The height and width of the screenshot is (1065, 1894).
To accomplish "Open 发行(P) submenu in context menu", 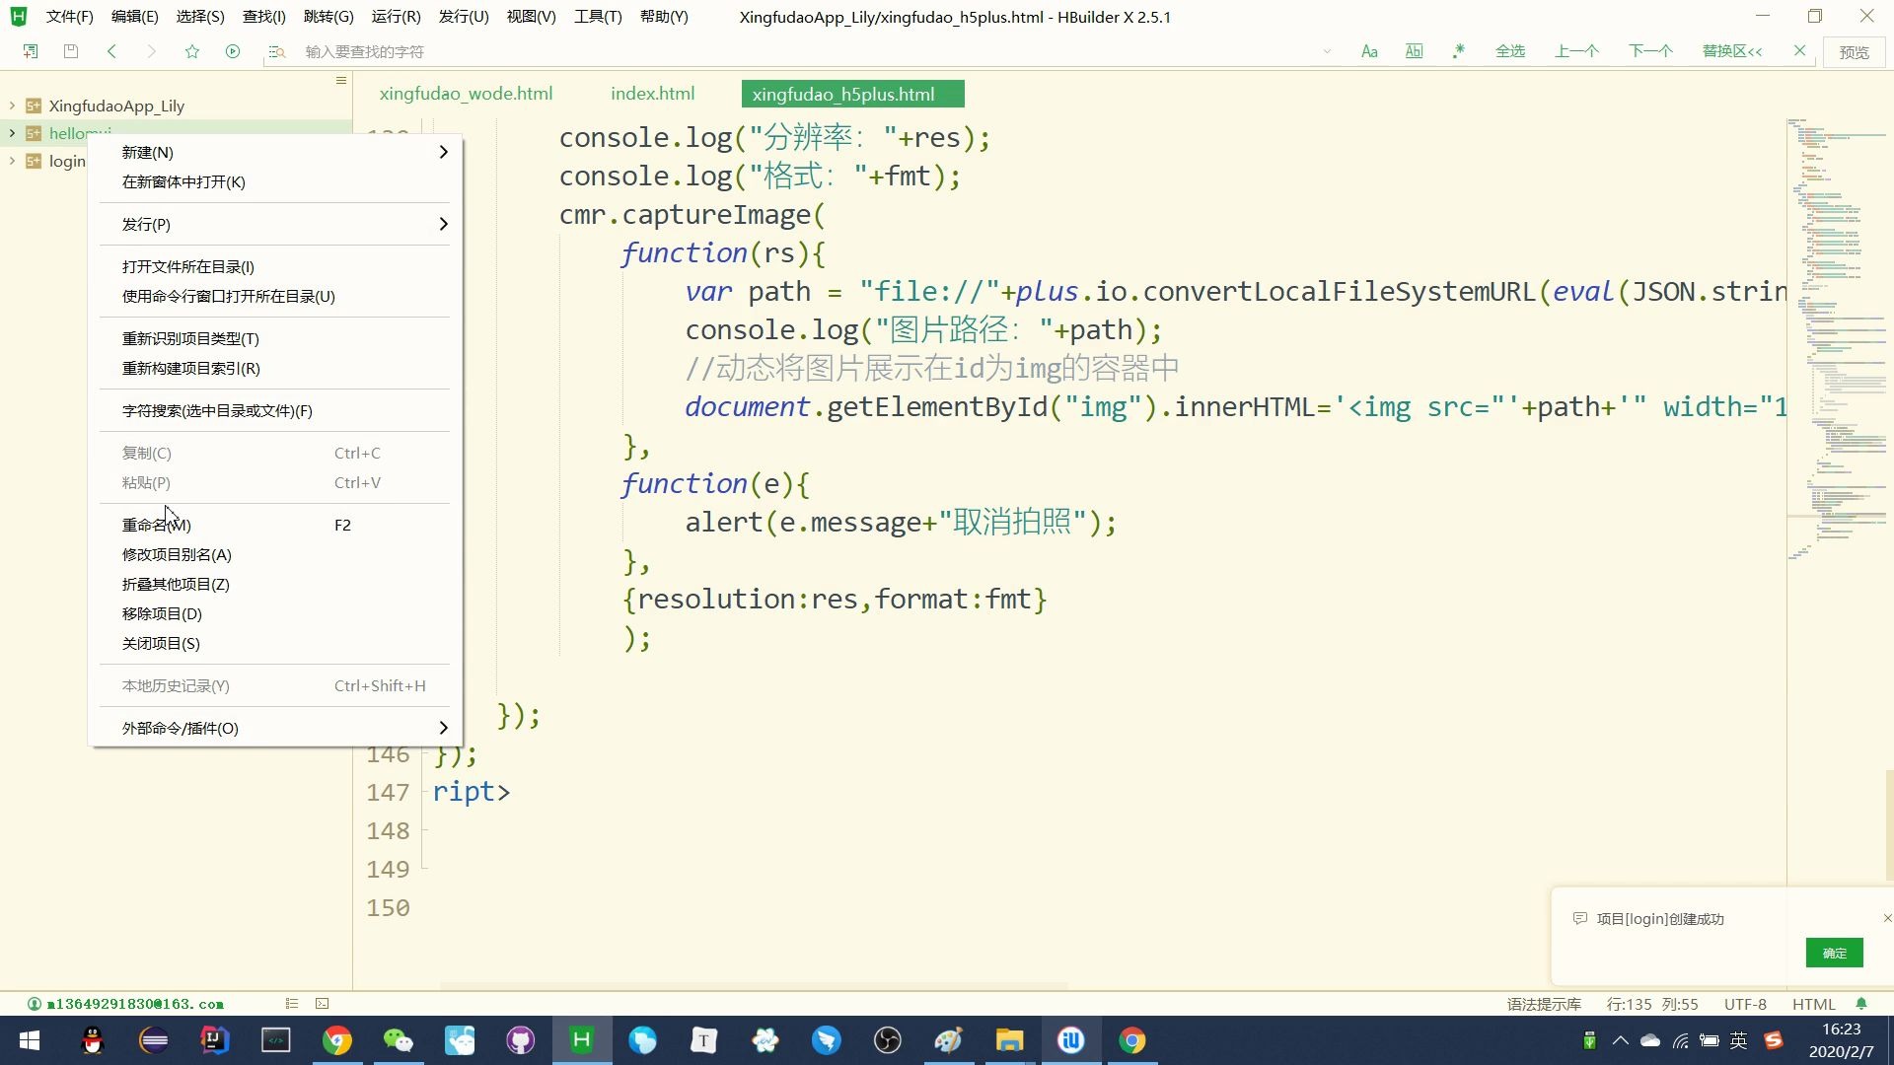I will 275,224.
